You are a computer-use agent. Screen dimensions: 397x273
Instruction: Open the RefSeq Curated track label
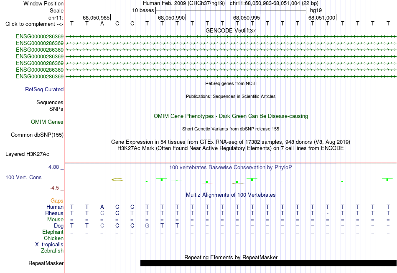coord(44,89)
